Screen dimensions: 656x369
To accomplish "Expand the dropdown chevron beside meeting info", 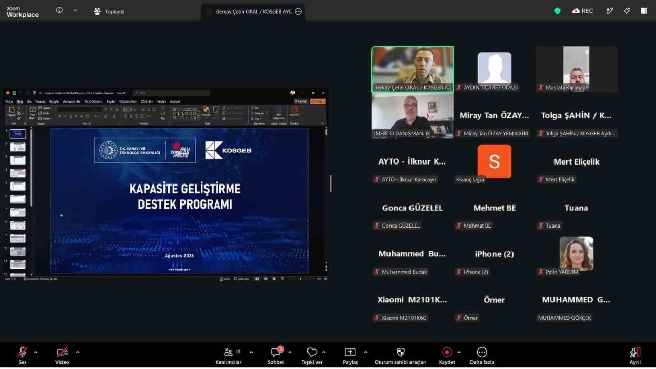I will click(x=75, y=10).
